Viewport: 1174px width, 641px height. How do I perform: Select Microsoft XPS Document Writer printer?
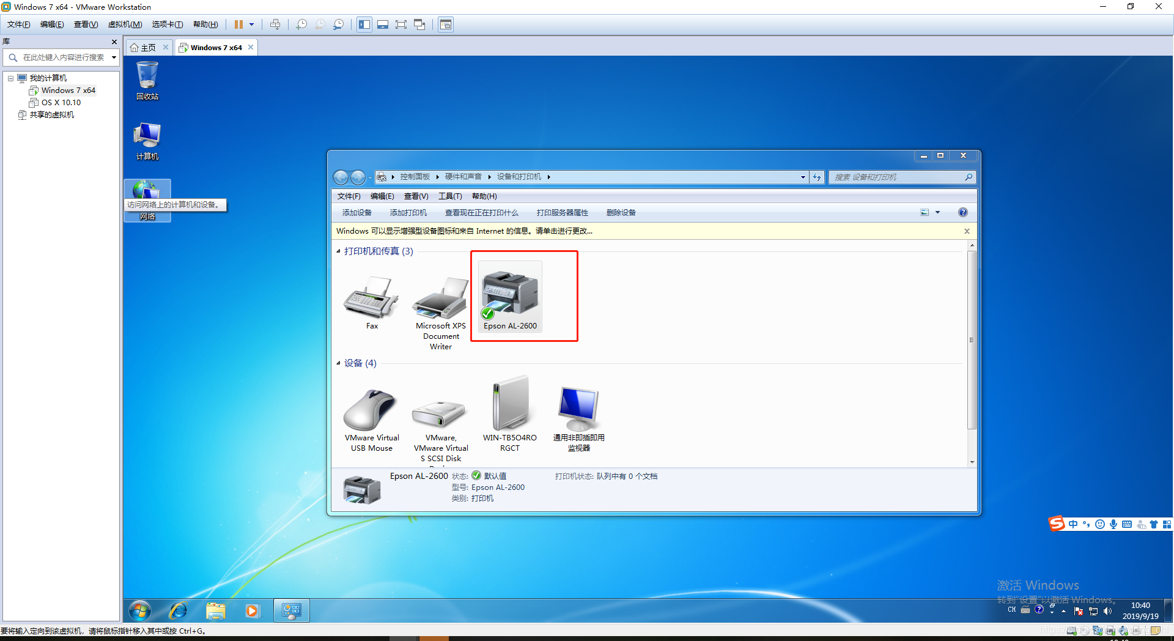coord(441,313)
